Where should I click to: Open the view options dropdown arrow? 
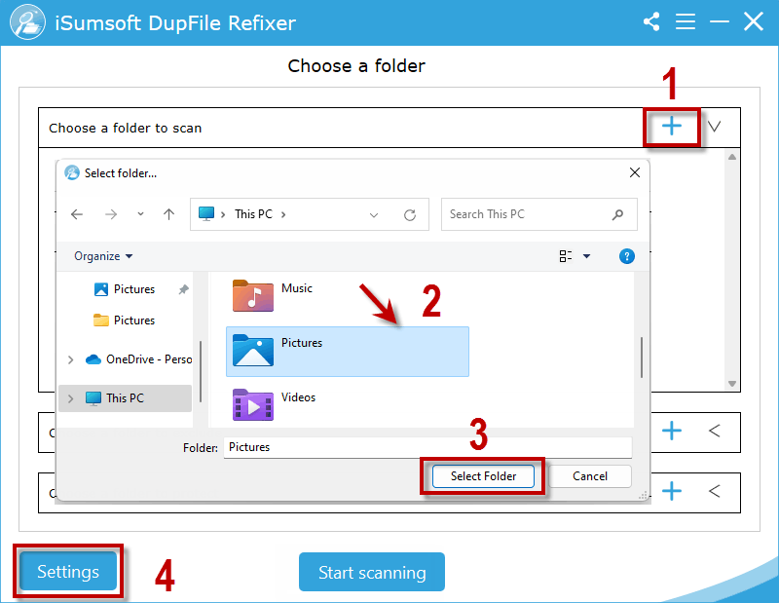click(587, 256)
